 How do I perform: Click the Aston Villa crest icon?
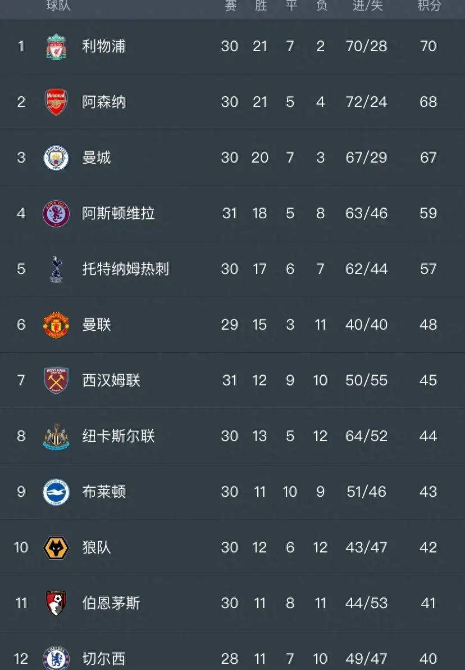[x=56, y=214]
